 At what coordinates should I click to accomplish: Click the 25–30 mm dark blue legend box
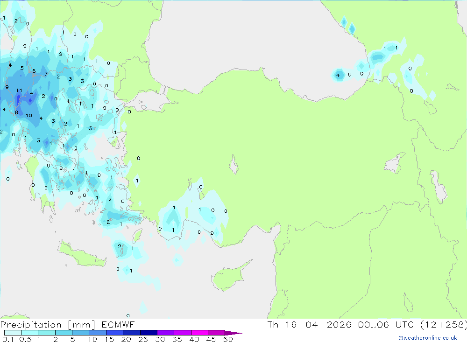click(149, 333)
